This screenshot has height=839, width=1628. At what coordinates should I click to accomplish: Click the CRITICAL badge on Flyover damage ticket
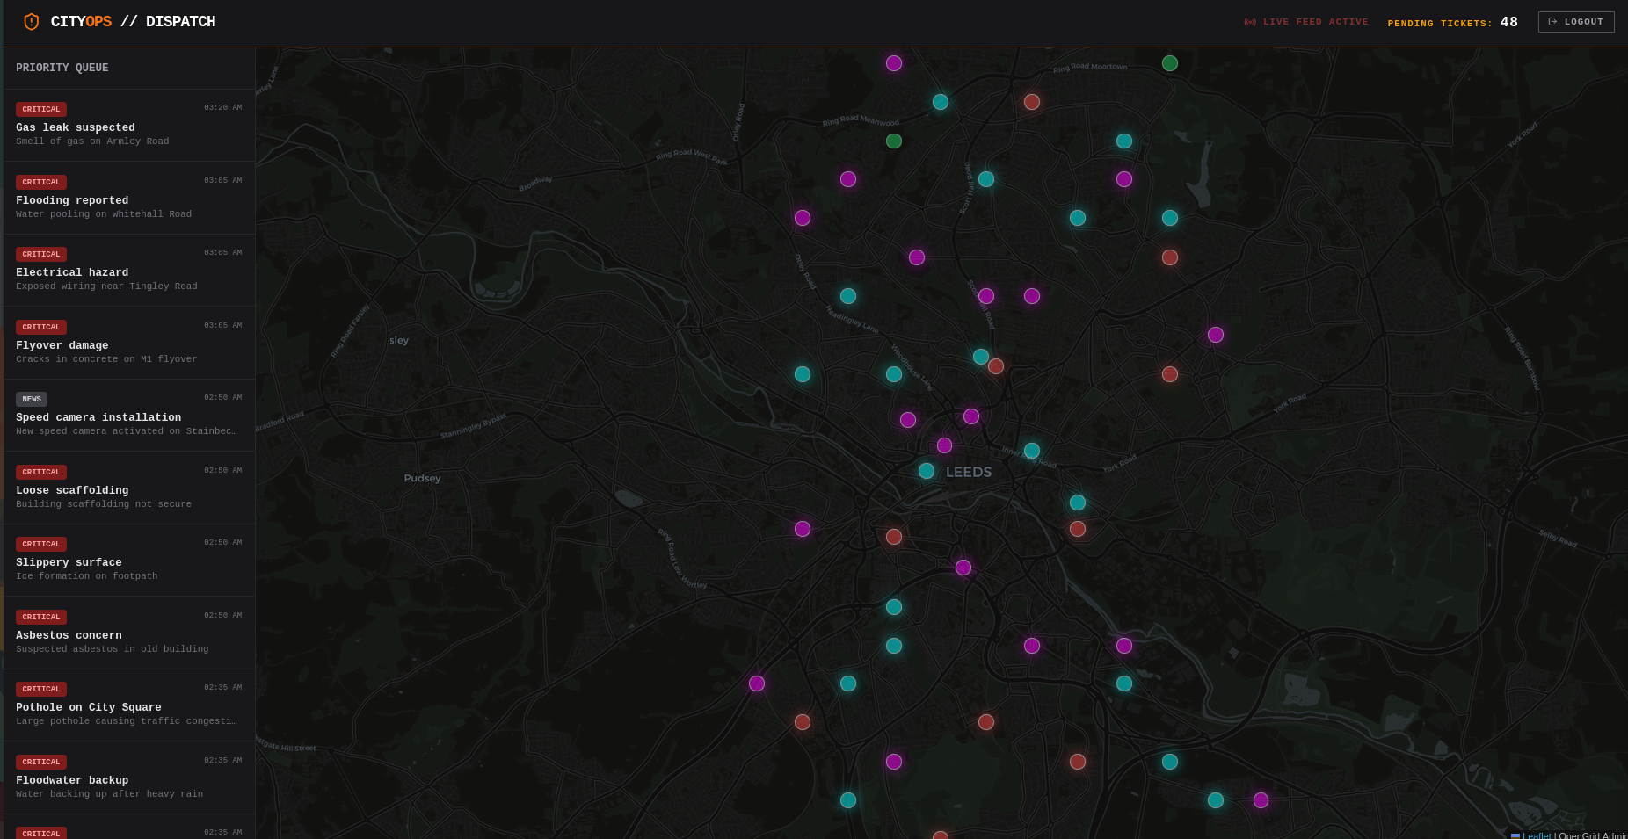point(41,327)
